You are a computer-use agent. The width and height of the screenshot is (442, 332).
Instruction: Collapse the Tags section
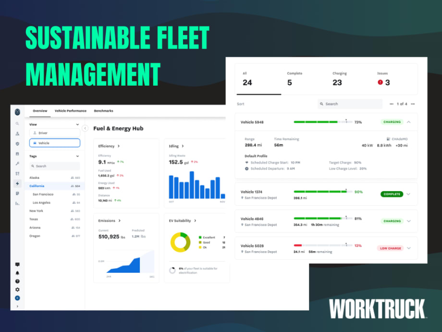point(77,156)
